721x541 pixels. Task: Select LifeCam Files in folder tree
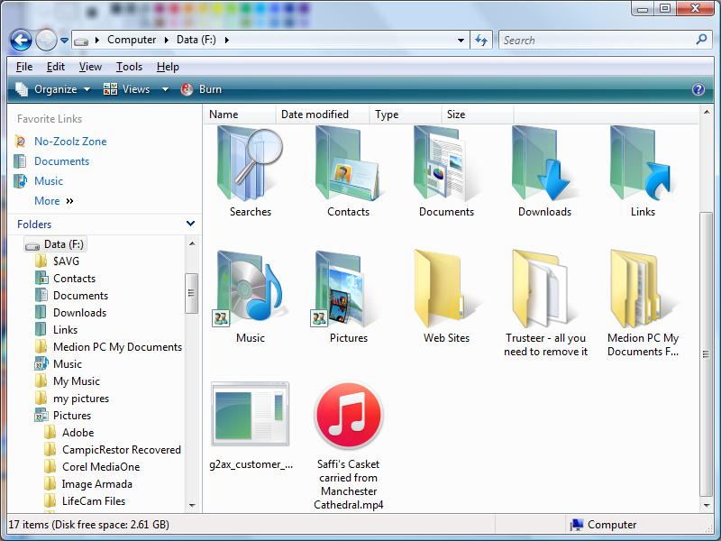(94, 501)
